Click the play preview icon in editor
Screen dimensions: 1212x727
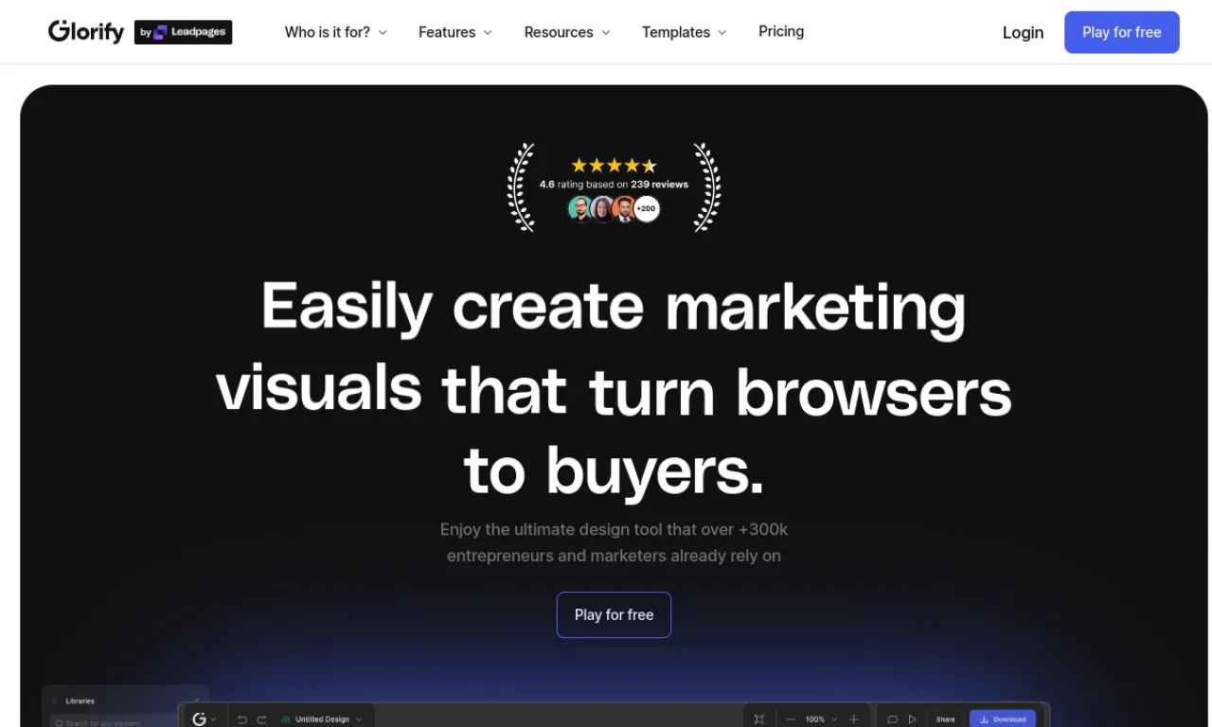click(912, 719)
